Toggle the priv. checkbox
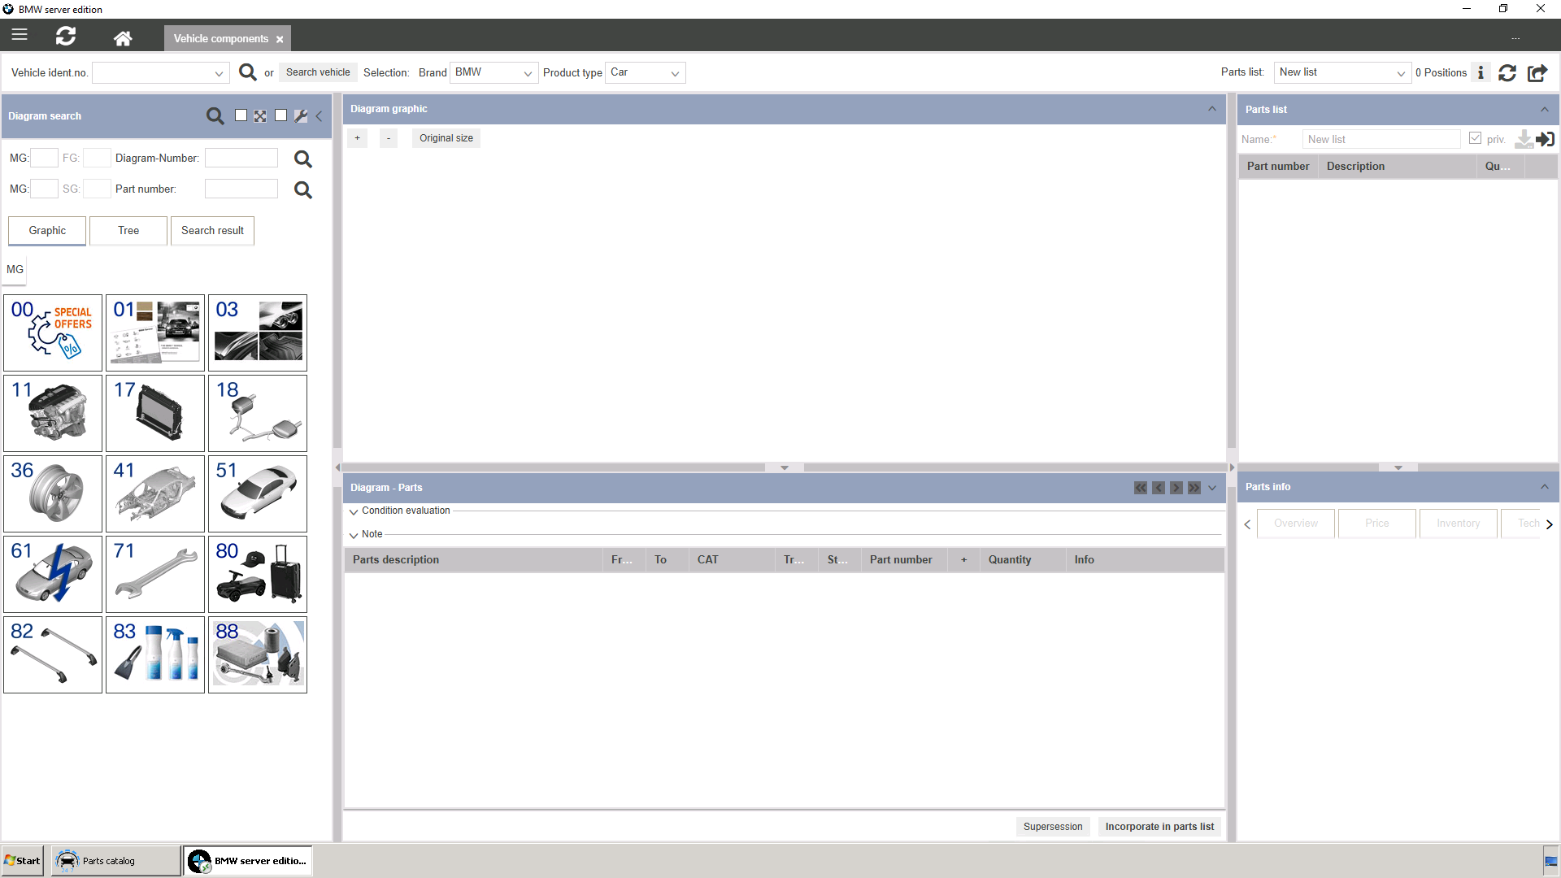The height and width of the screenshot is (878, 1561). click(x=1475, y=138)
